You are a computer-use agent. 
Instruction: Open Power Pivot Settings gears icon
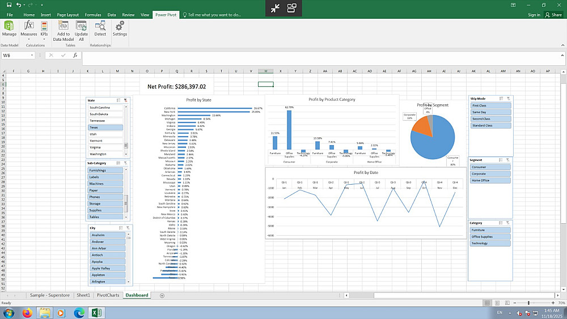click(120, 25)
